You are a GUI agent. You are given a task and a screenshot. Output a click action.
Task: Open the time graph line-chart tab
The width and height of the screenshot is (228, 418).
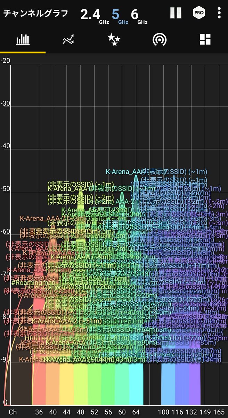[x=68, y=40]
